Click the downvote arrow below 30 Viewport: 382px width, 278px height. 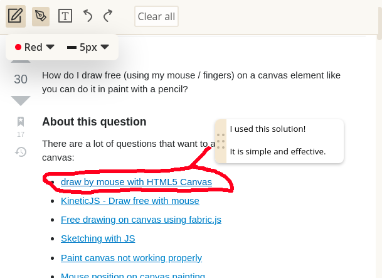tap(21, 100)
